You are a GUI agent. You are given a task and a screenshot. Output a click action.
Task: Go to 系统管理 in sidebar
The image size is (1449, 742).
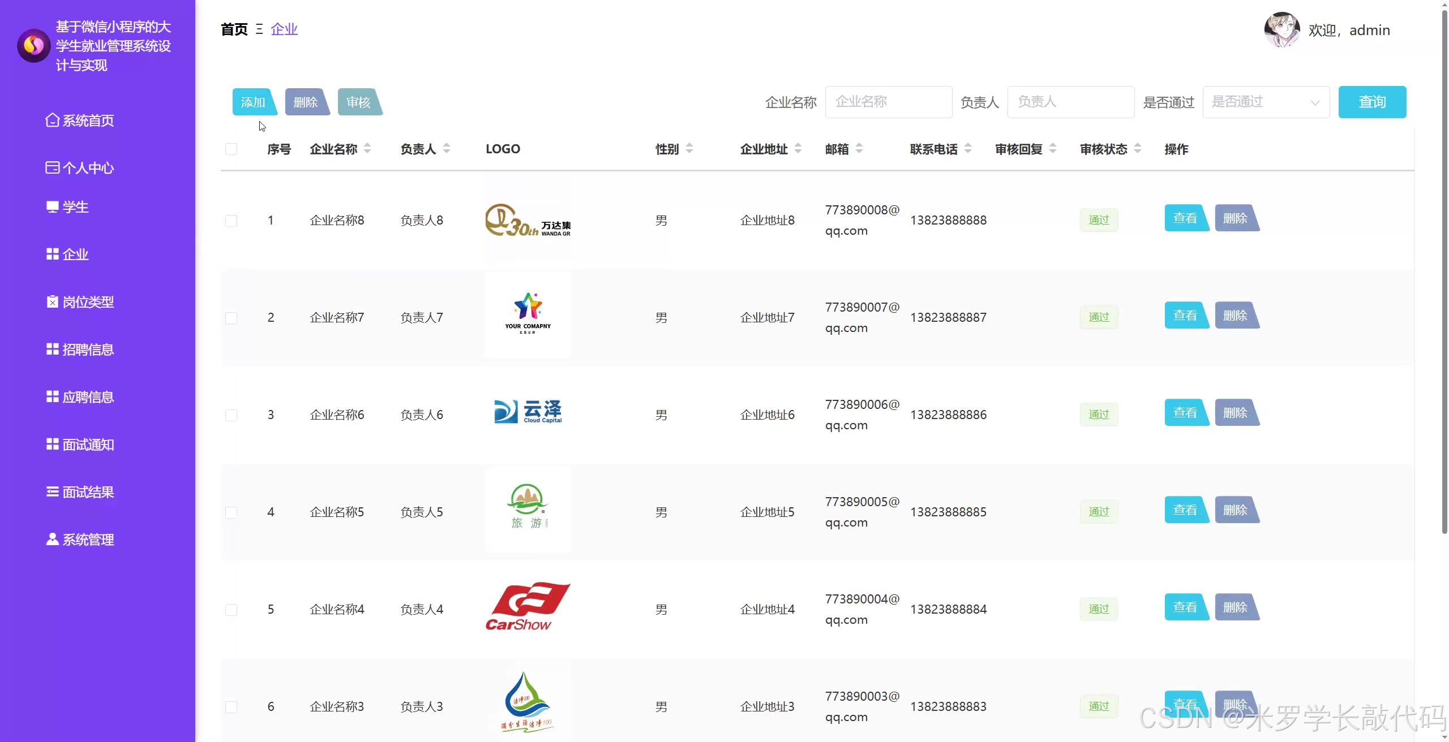click(88, 540)
